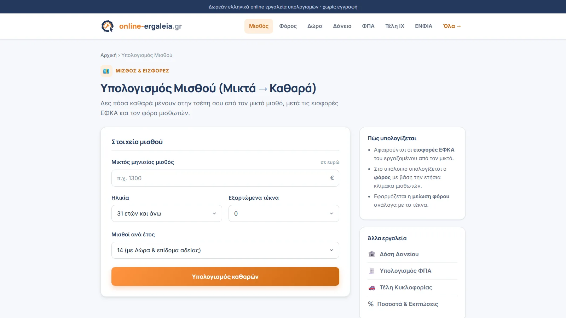The image size is (566, 318).
Task: Click the top banner Δωρεάν ελληνικά online εργαλεία text
Action: click(x=283, y=7)
